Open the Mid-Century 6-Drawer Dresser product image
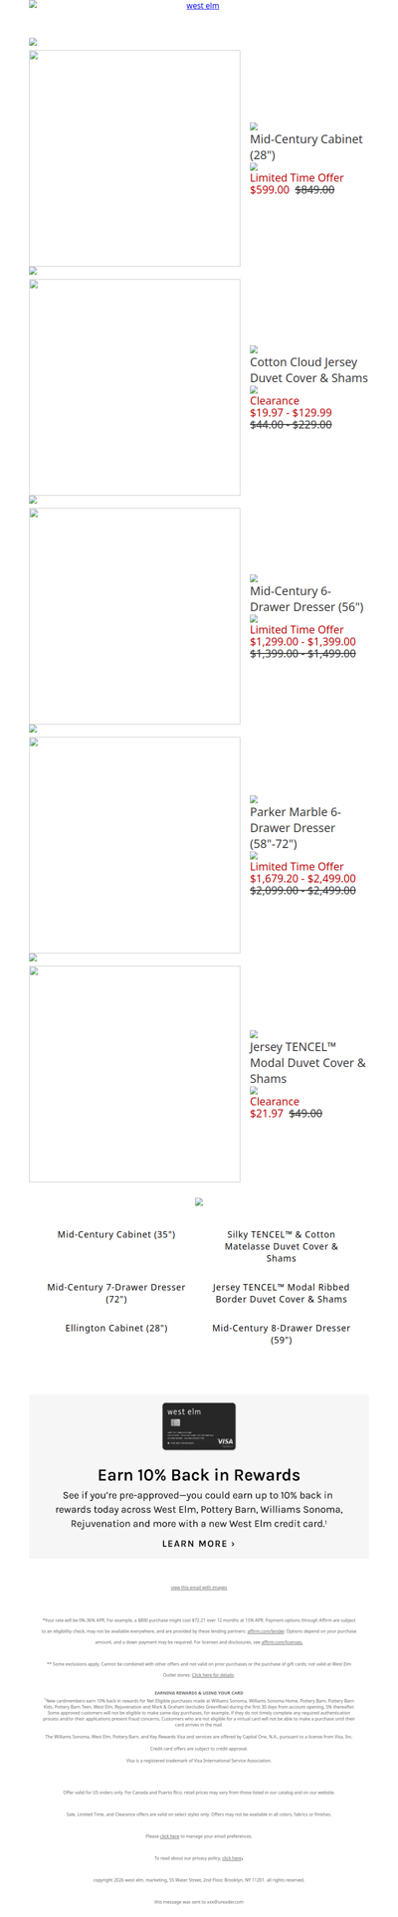The width and height of the screenshot is (398, 1917). coord(134,616)
